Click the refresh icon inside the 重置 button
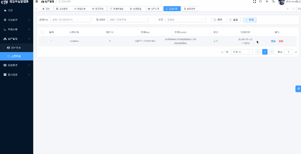 tap(231, 19)
